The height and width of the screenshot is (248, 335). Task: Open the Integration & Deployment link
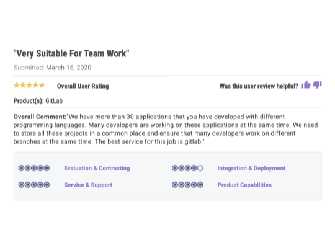(251, 168)
